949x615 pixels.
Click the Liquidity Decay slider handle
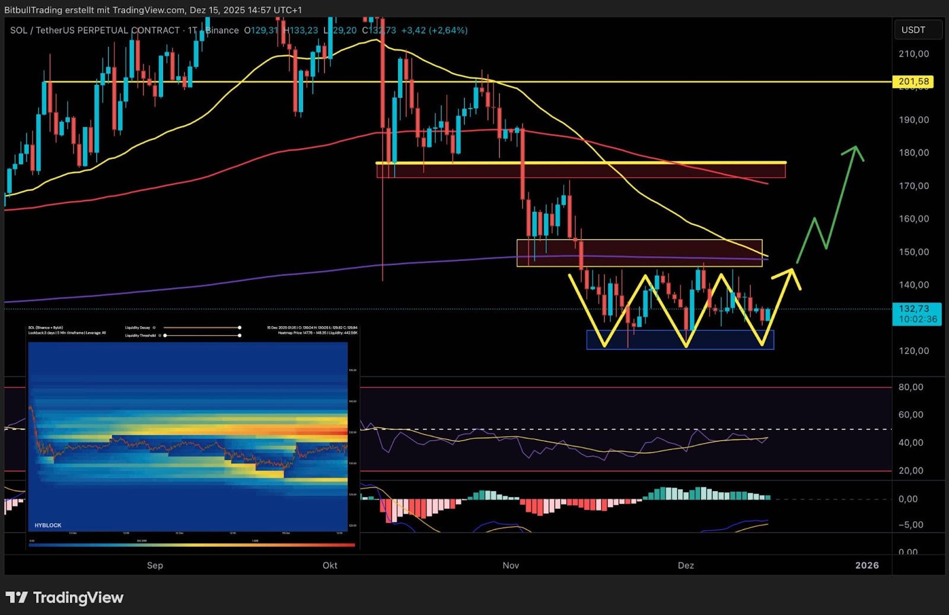click(240, 327)
